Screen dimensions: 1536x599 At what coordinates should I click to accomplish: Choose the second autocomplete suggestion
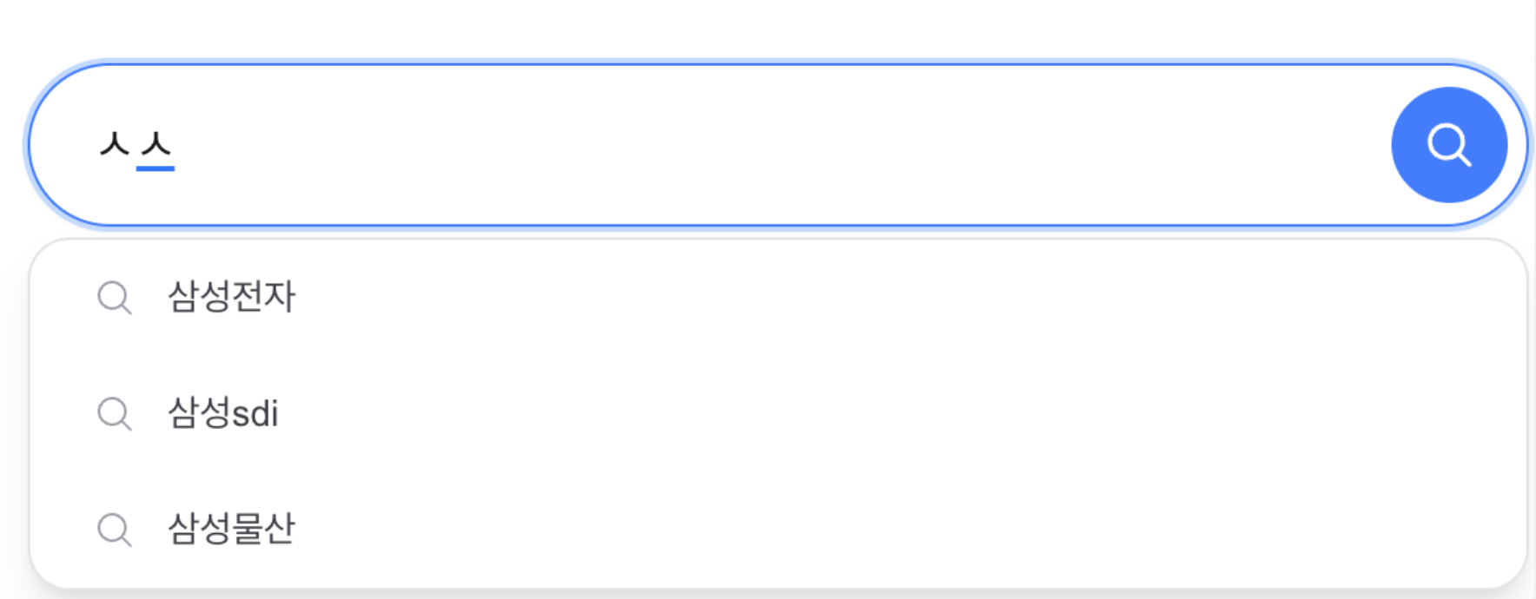pos(223,413)
